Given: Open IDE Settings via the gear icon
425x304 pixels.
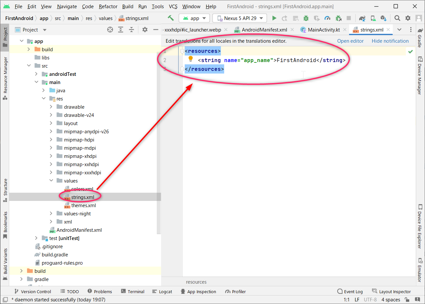Looking at the screenshot, I should point(409,18).
